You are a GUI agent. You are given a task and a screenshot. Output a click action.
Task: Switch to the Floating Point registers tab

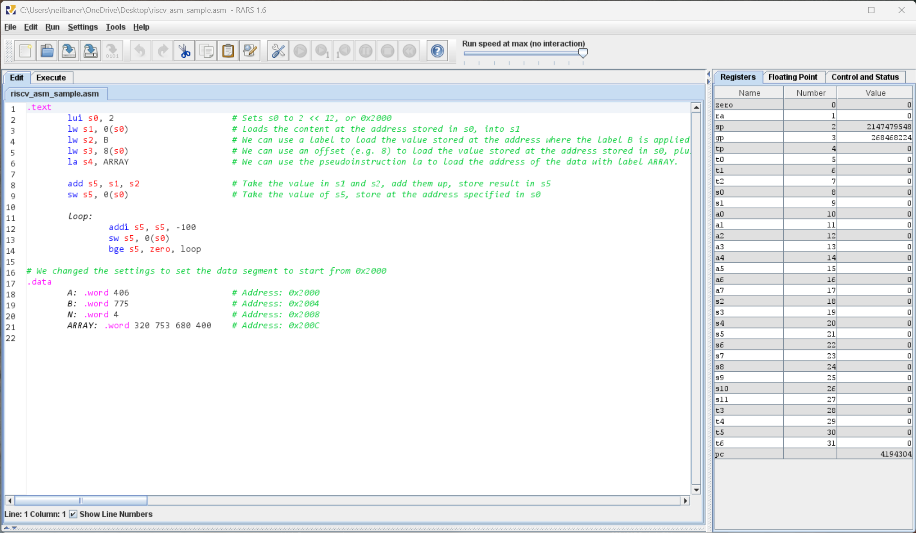(x=792, y=77)
